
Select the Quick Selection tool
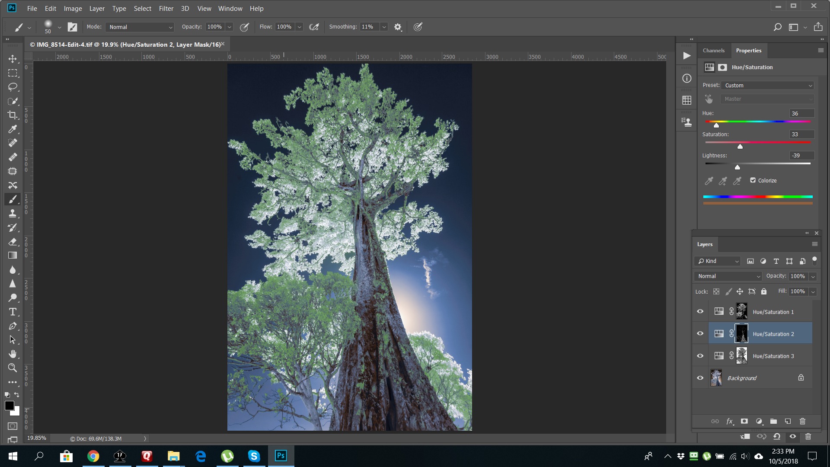coord(13,101)
